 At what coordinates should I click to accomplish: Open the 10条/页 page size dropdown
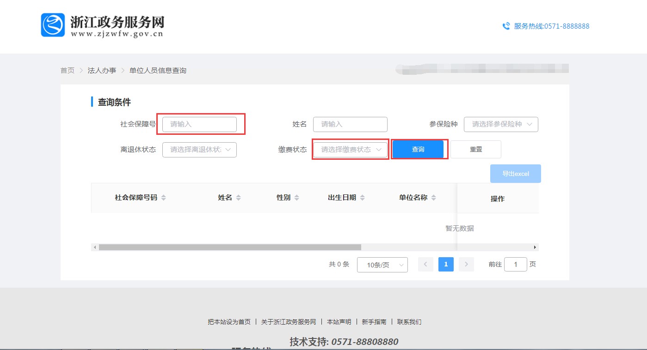point(382,265)
